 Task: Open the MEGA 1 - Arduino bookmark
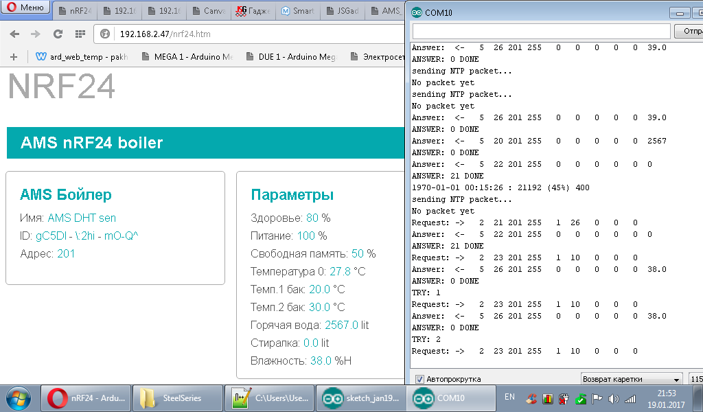point(187,57)
